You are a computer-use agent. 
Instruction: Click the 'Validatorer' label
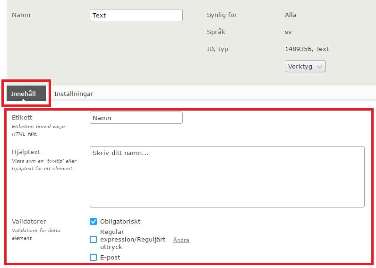(29, 222)
